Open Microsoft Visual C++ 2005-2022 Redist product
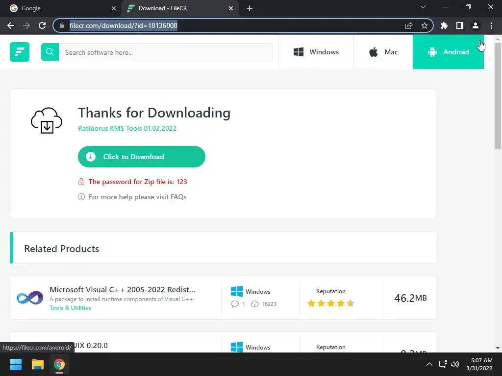Image resolution: width=502 pixels, height=376 pixels. tap(122, 290)
